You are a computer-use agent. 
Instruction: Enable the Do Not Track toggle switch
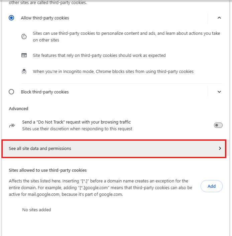(x=218, y=125)
